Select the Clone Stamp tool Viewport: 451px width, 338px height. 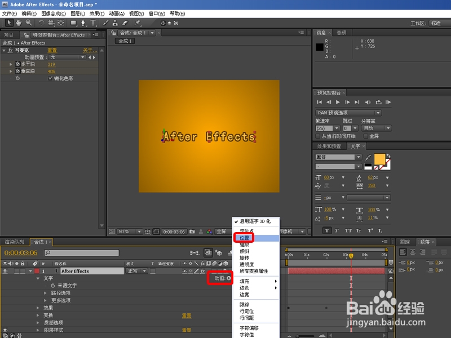click(x=115, y=23)
